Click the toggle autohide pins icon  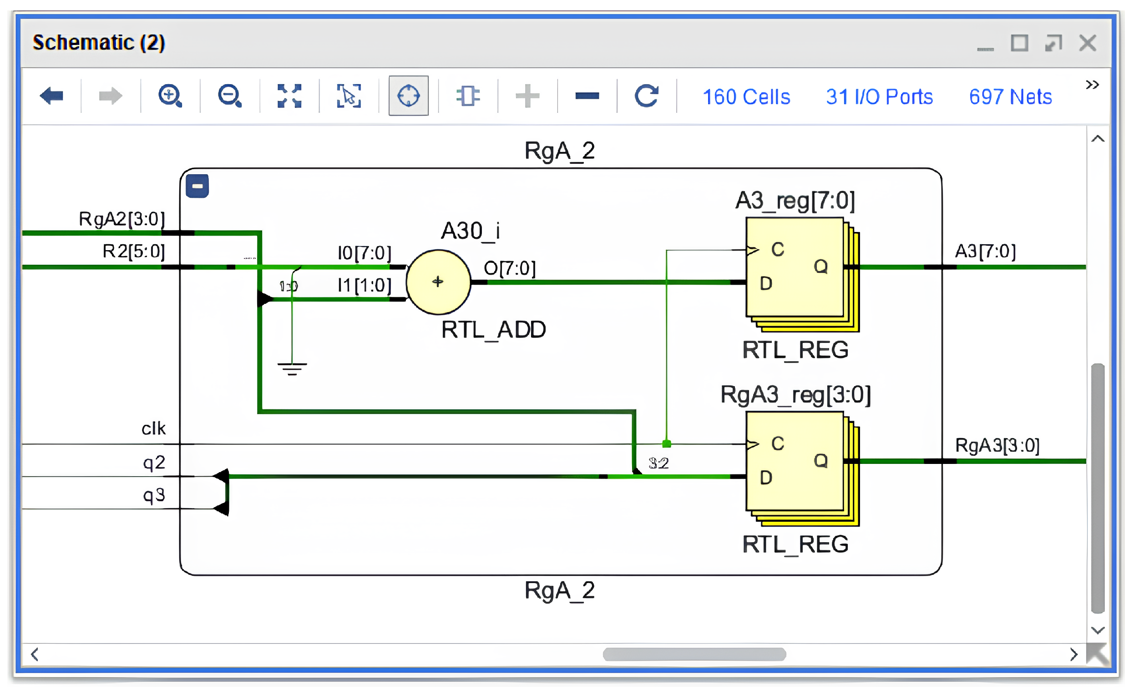click(x=468, y=96)
